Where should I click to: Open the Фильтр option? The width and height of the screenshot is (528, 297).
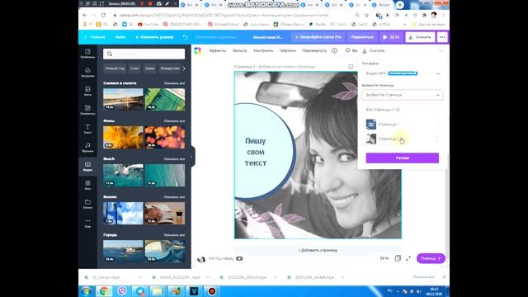239,50
